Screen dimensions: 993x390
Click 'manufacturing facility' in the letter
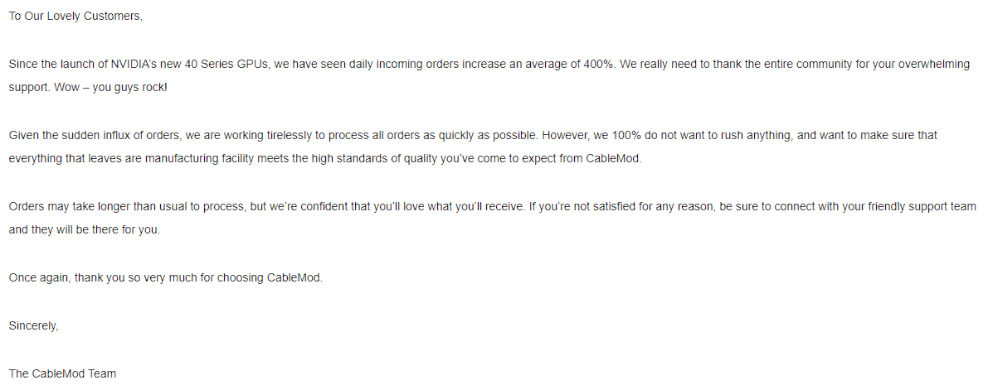click(x=199, y=159)
